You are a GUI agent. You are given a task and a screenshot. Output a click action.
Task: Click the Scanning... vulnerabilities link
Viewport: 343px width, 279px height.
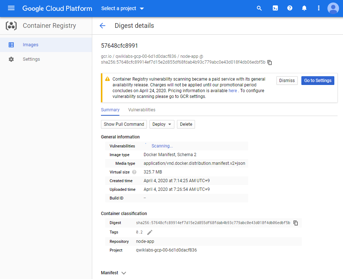click(x=162, y=146)
